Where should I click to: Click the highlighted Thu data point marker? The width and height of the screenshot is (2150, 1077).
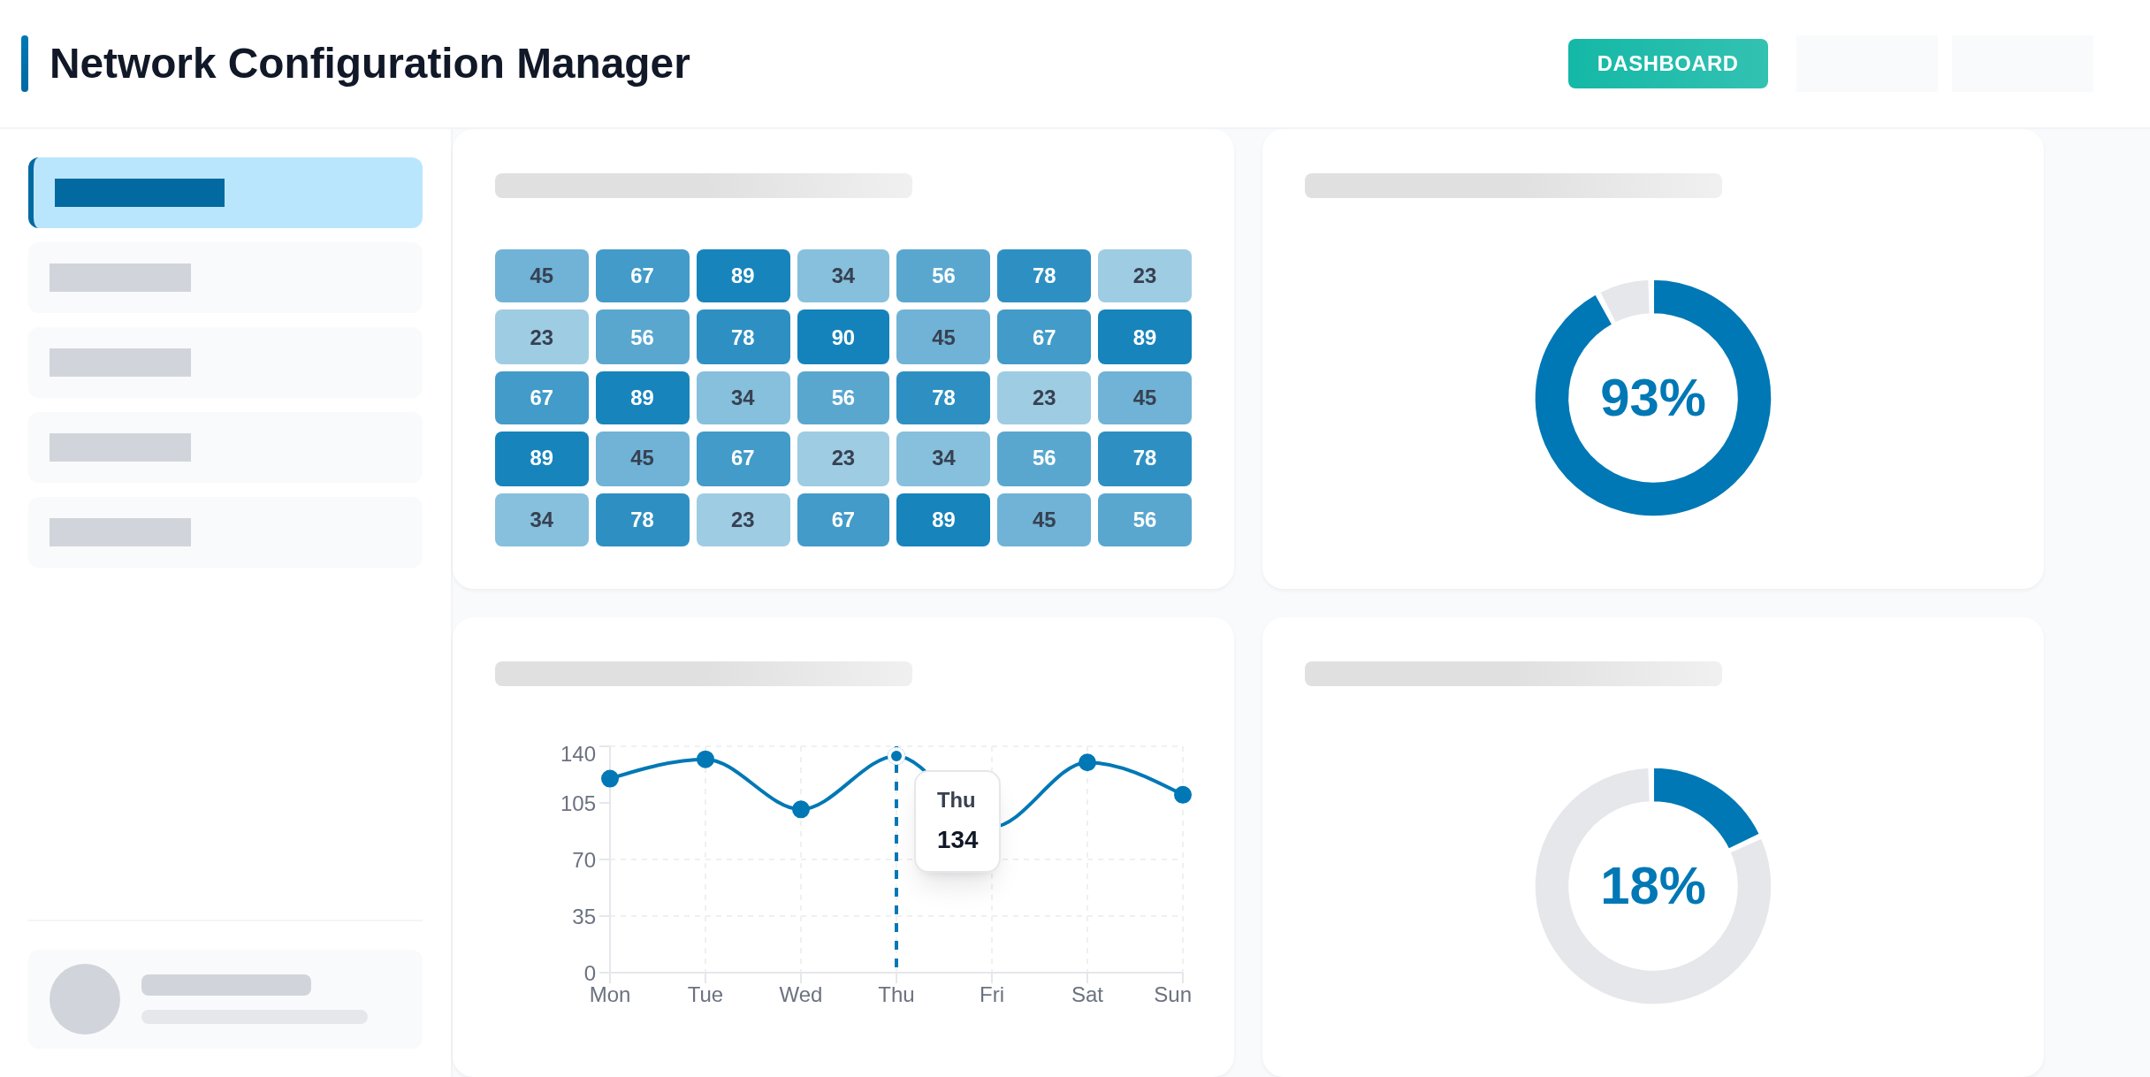pos(896,756)
